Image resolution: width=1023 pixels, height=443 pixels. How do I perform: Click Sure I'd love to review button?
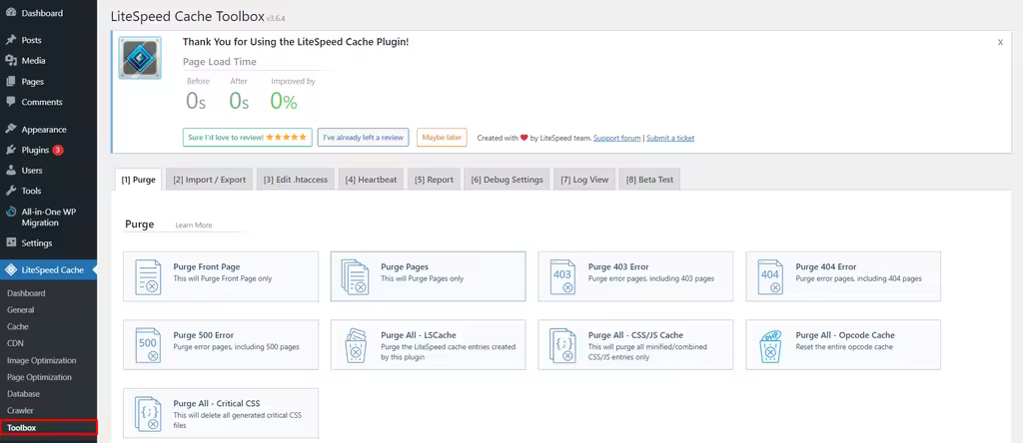click(248, 138)
